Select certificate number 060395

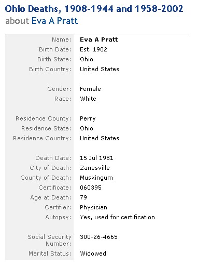click(91, 188)
